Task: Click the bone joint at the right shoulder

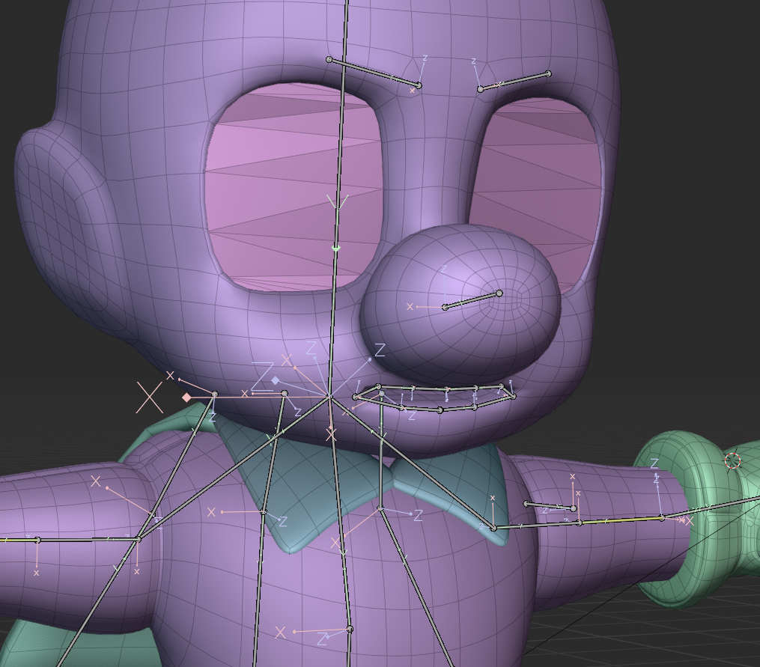Action: (493, 529)
